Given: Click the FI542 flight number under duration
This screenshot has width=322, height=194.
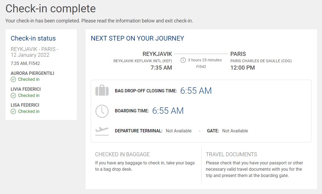Looking at the screenshot, I should coord(201,67).
